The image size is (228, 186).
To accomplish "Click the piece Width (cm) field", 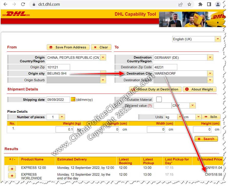I will [156, 129].
